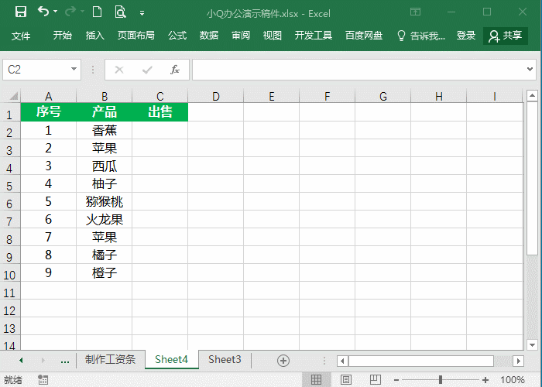Click the Insert Function fx icon
This screenshot has height=387, width=542.
[x=175, y=70]
